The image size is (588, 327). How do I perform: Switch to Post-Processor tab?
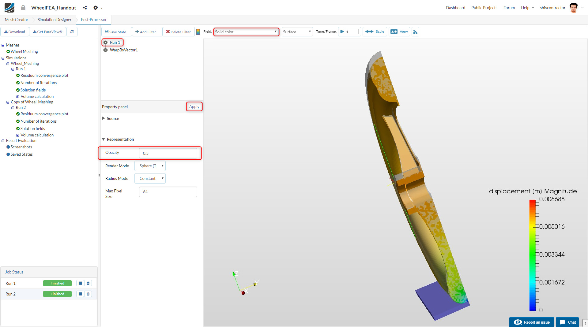[94, 20]
